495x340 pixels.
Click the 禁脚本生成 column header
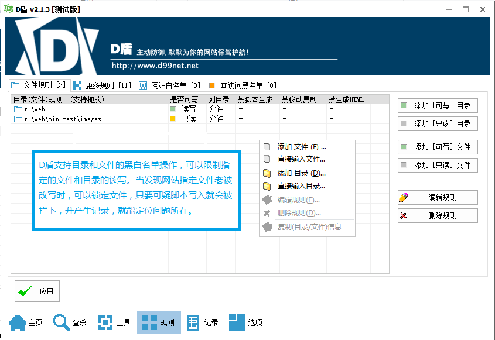(257, 99)
